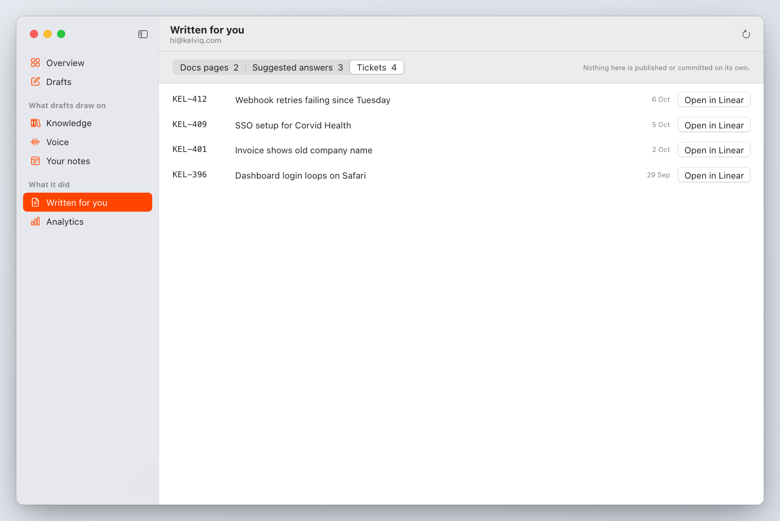This screenshot has width=780, height=521.
Task: Open Knowledge in the sidebar
Action: tap(87, 123)
